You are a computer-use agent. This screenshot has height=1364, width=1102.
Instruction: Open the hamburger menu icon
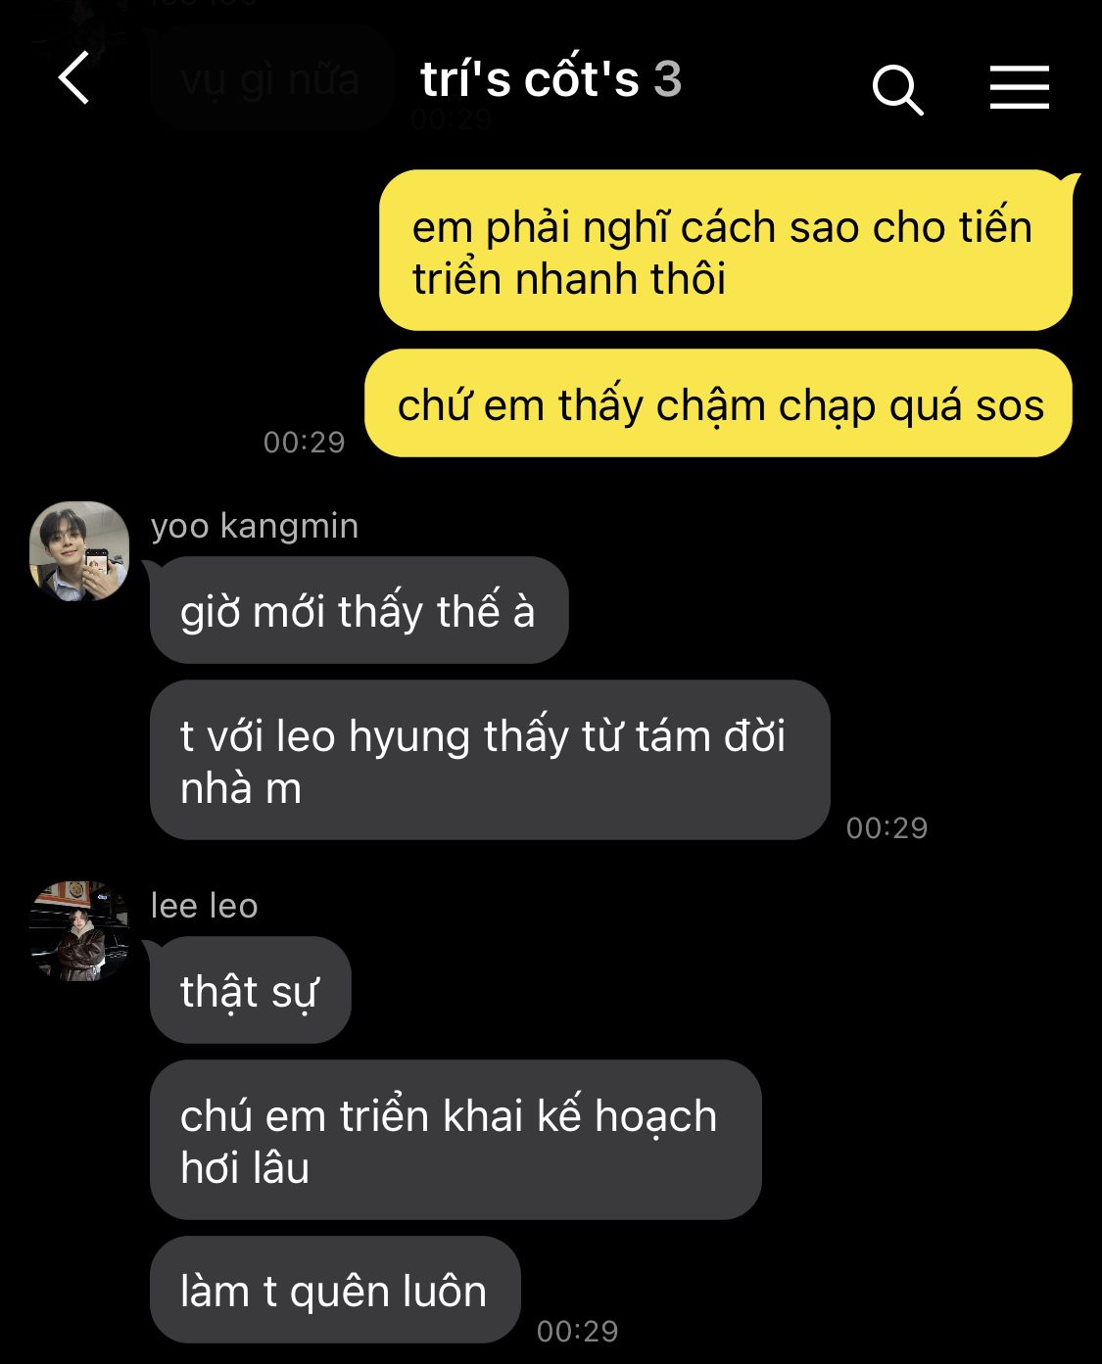tap(1019, 87)
